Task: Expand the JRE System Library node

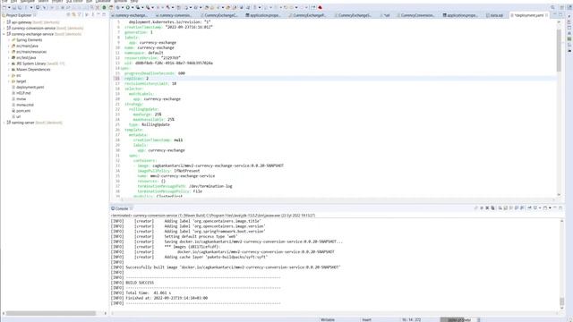Action: (x=9, y=64)
